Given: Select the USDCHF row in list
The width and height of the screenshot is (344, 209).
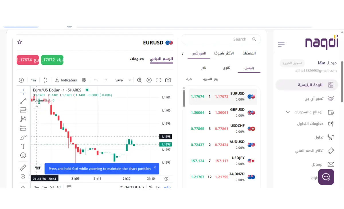Looking at the screenshot, I should click(x=223, y=129).
